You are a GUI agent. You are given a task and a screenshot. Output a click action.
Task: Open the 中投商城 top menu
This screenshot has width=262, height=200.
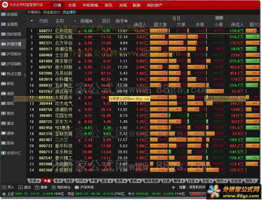(90, 5)
